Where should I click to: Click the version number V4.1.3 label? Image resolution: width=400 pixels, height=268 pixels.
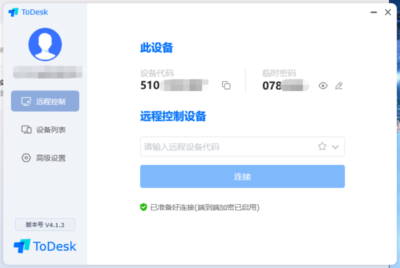[45, 225]
